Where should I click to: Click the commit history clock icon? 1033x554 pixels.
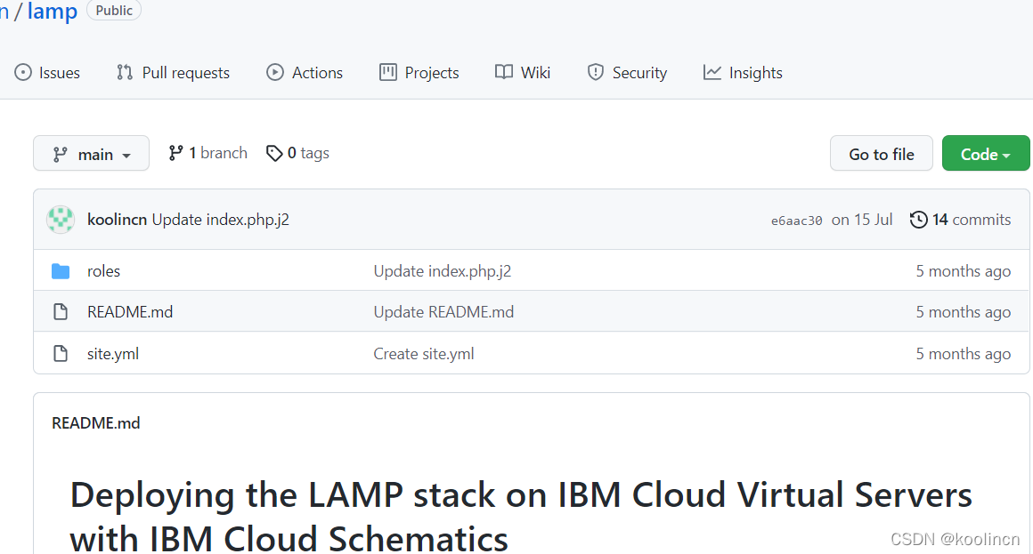click(x=918, y=220)
